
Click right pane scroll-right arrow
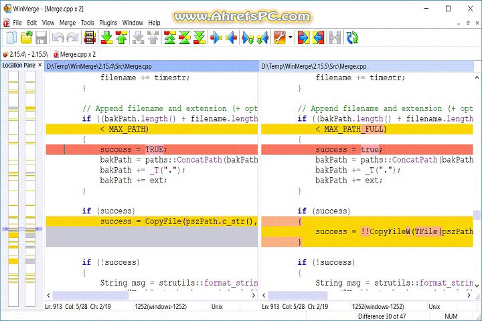[469, 296]
